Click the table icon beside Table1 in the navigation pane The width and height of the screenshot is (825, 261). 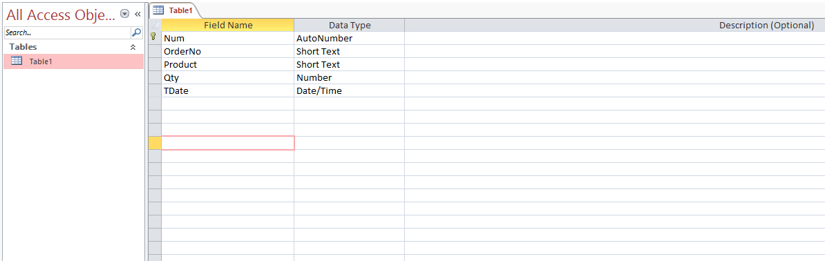click(17, 61)
